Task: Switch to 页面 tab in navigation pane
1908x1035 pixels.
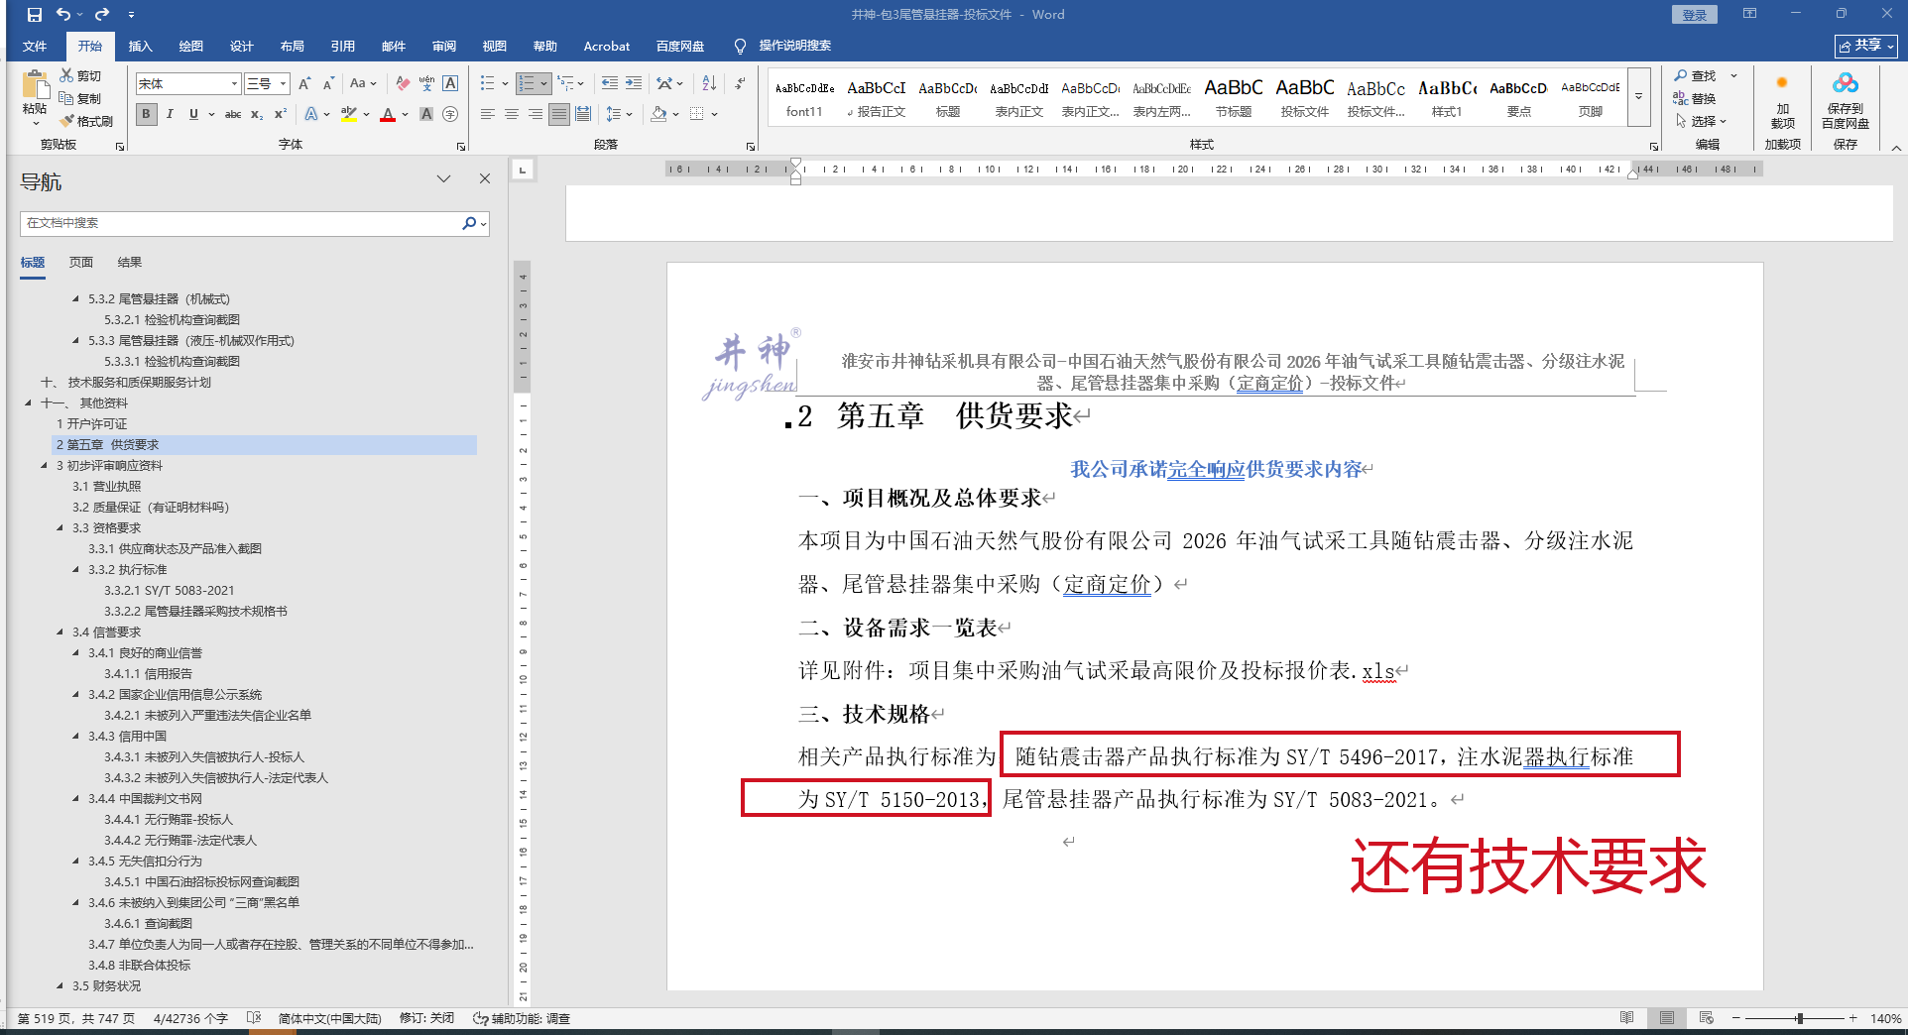Action: 81,263
